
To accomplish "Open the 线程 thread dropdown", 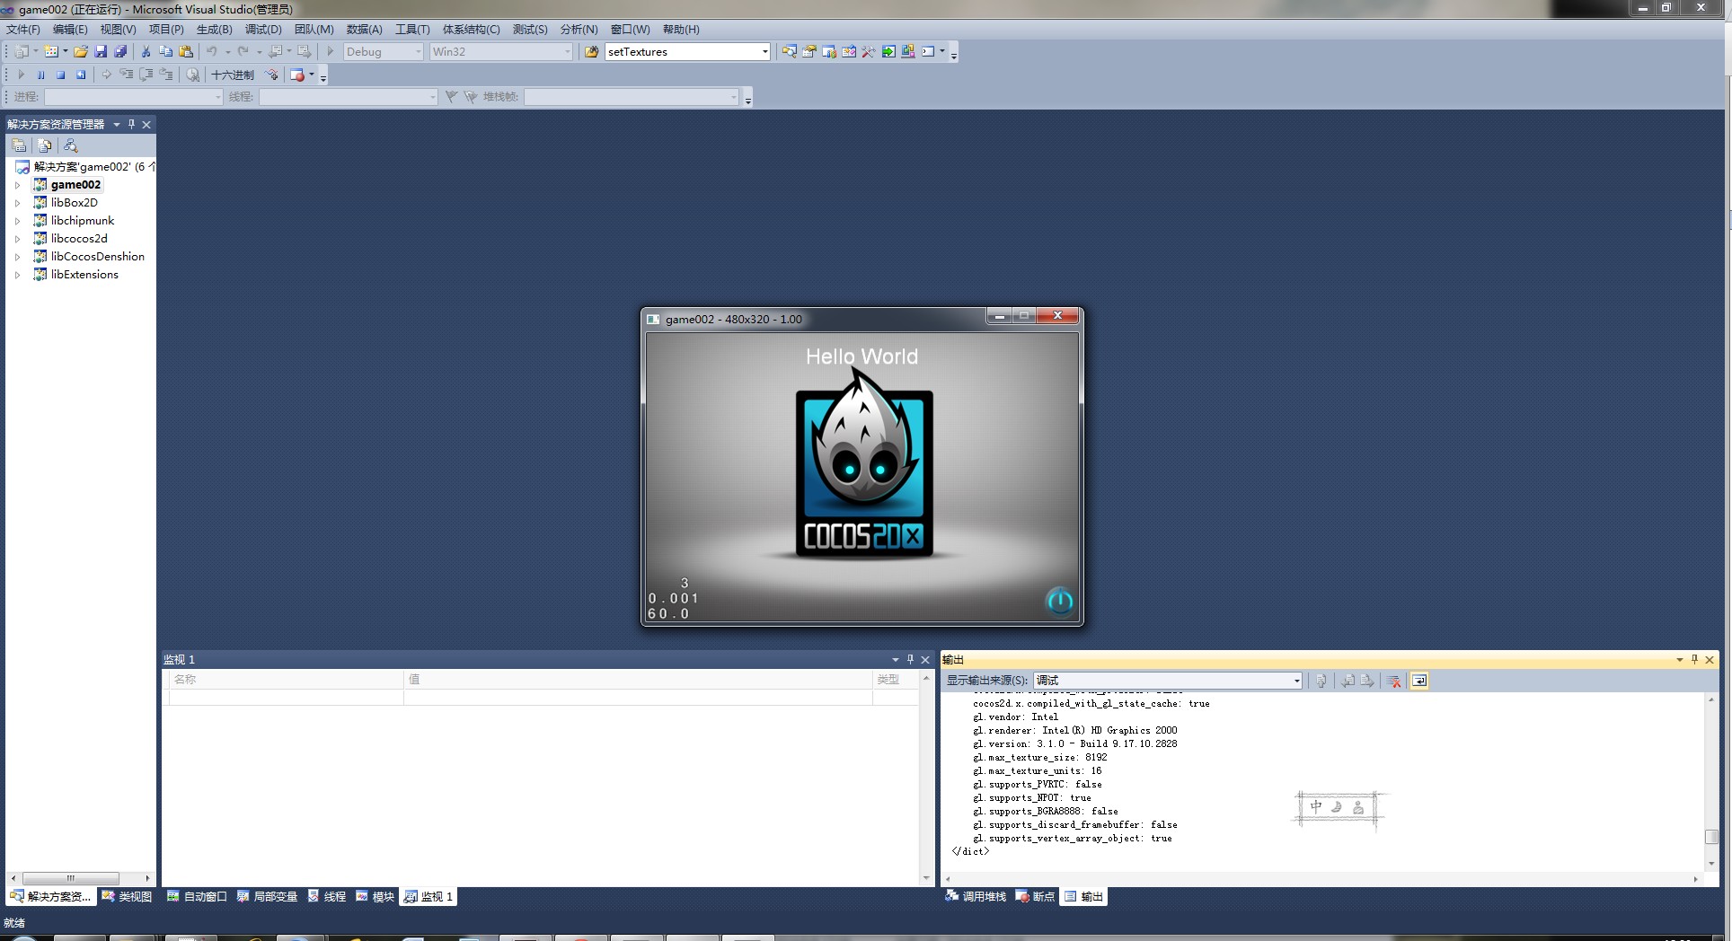I will pyautogui.click(x=432, y=97).
